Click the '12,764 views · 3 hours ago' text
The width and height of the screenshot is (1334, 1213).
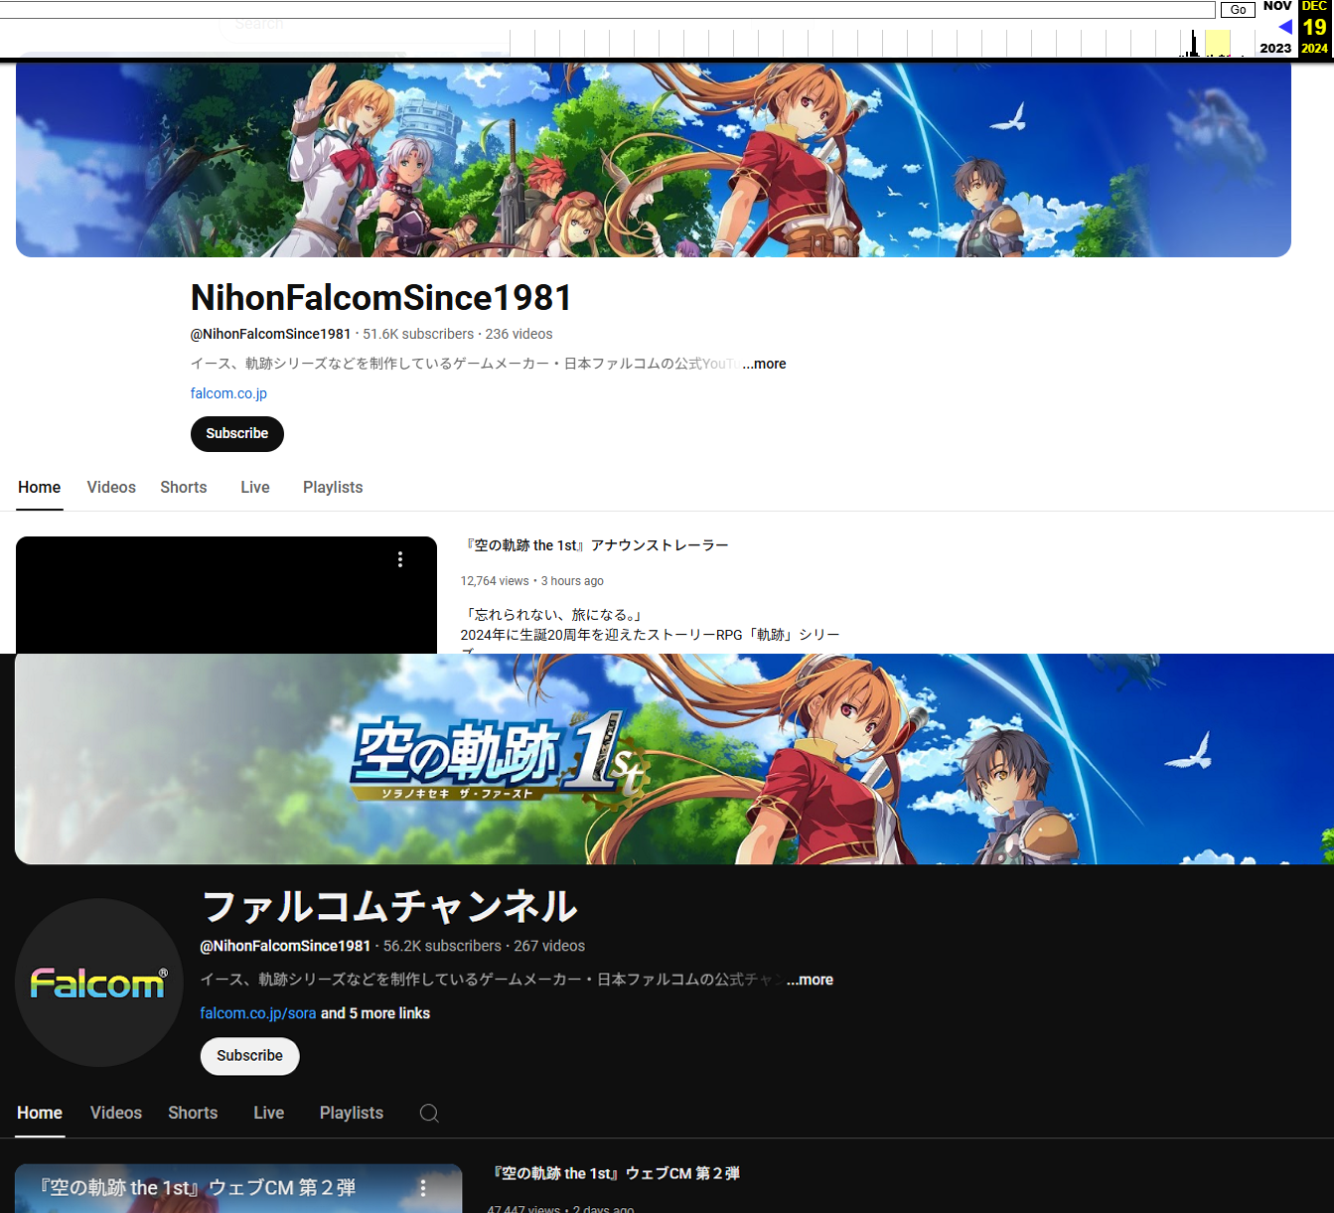point(532,581)
